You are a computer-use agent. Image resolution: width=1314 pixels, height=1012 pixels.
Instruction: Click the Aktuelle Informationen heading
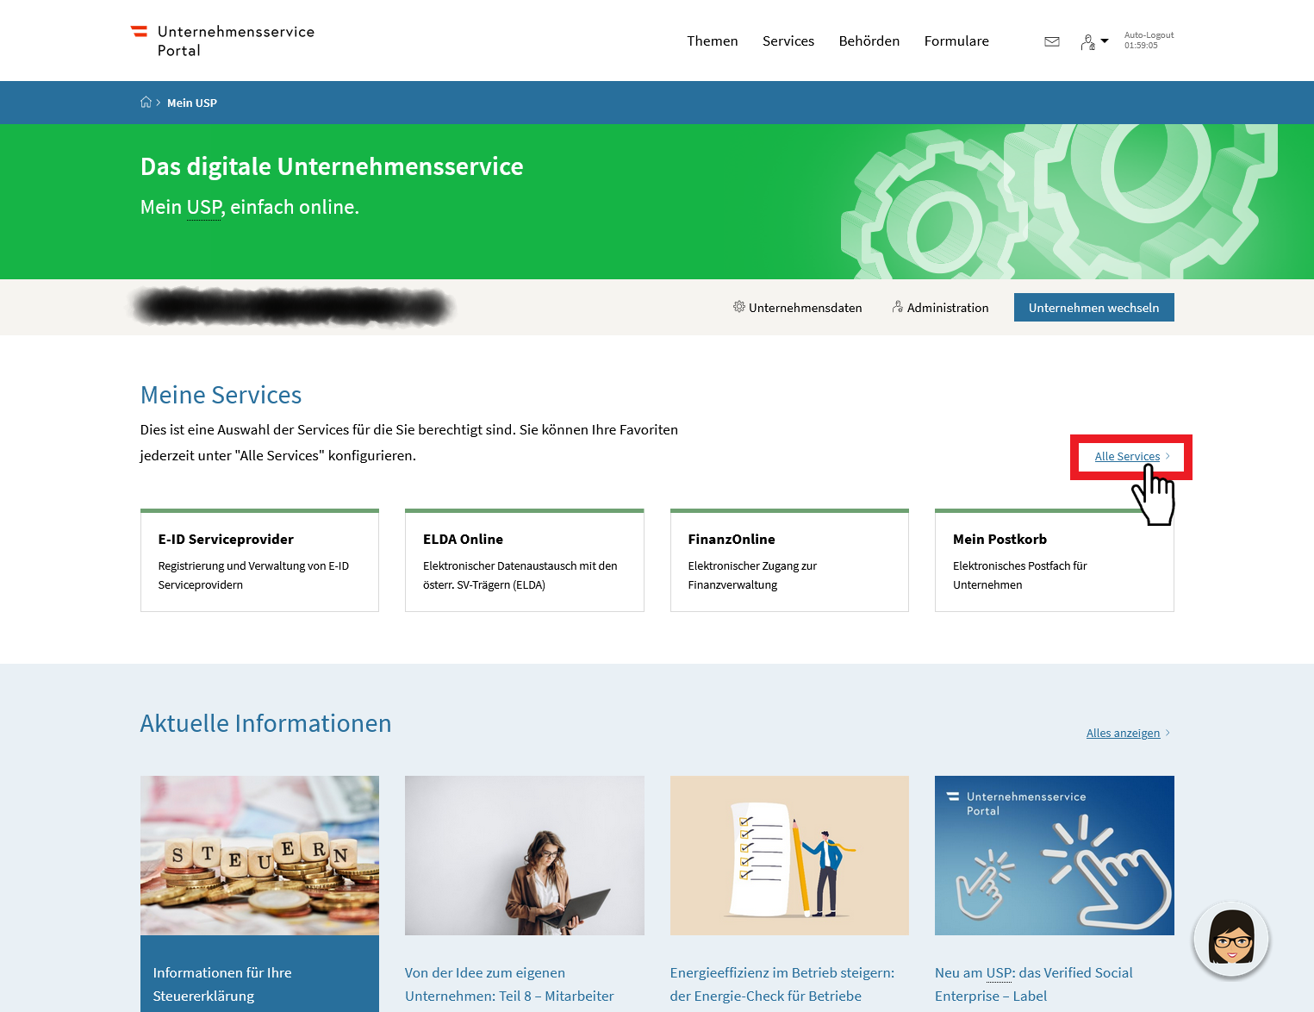point(266,723)
